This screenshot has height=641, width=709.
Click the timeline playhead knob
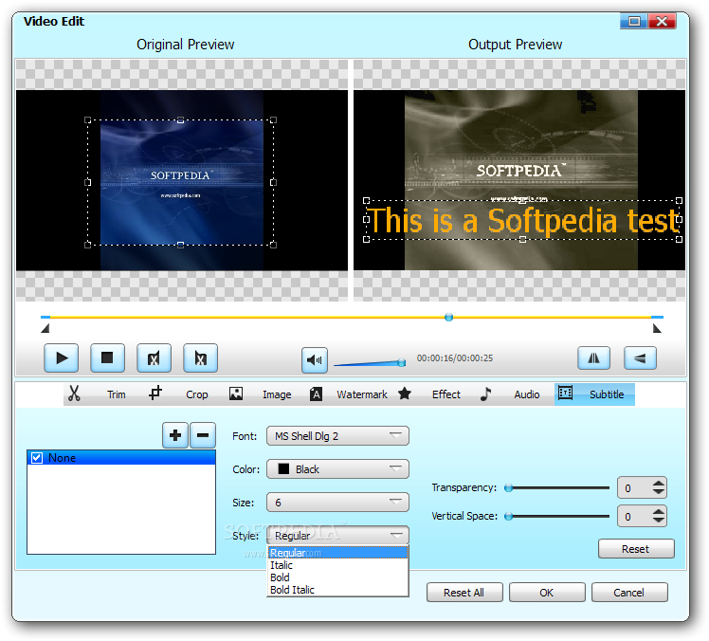tap(448, 317)
